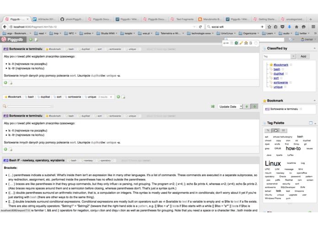Tick checkbox next to duplikat in Classified by
Image resolution: width=318 pixels, height=226 pixels.
(x=286, y=74)
